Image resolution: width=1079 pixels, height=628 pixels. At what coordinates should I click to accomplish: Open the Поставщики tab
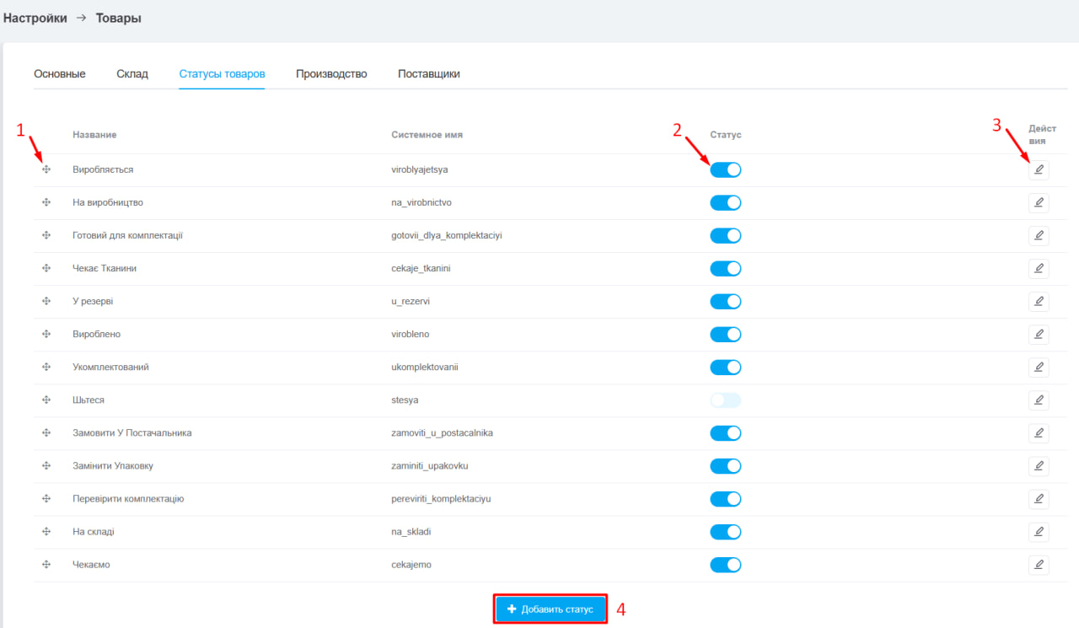[429, 74]
